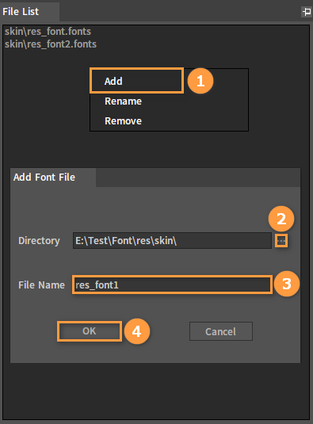The width and height of the screenshot is (313, 424).
Task: Focus the File Name input with res_font1
Action: click(172, 285)
